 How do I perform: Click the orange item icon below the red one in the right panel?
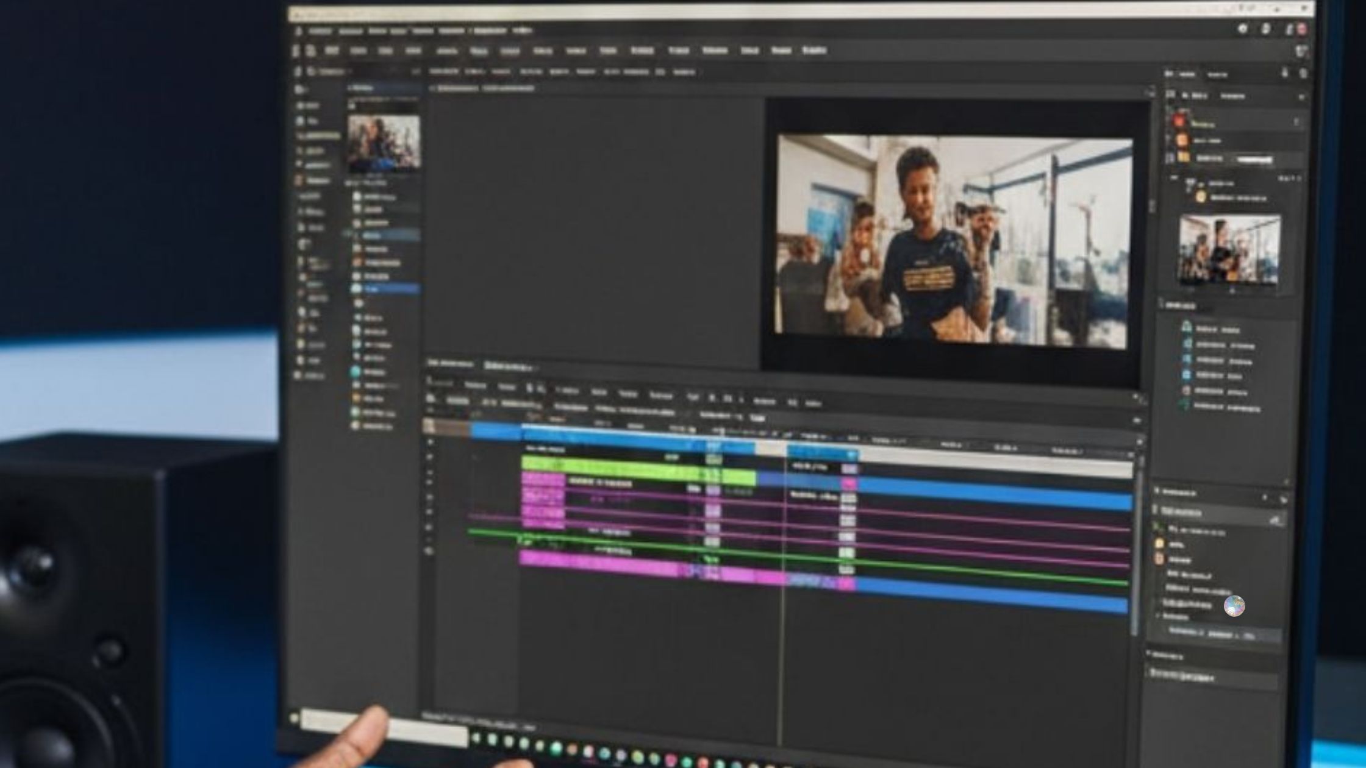[x=1182, y=140]
